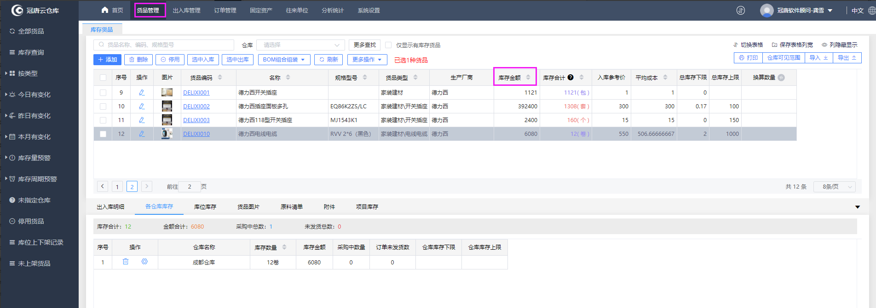The height and width of the screenshot is (308, 876).
Task: Open the DELIXI010 product code link
Action: coord(196,134)
